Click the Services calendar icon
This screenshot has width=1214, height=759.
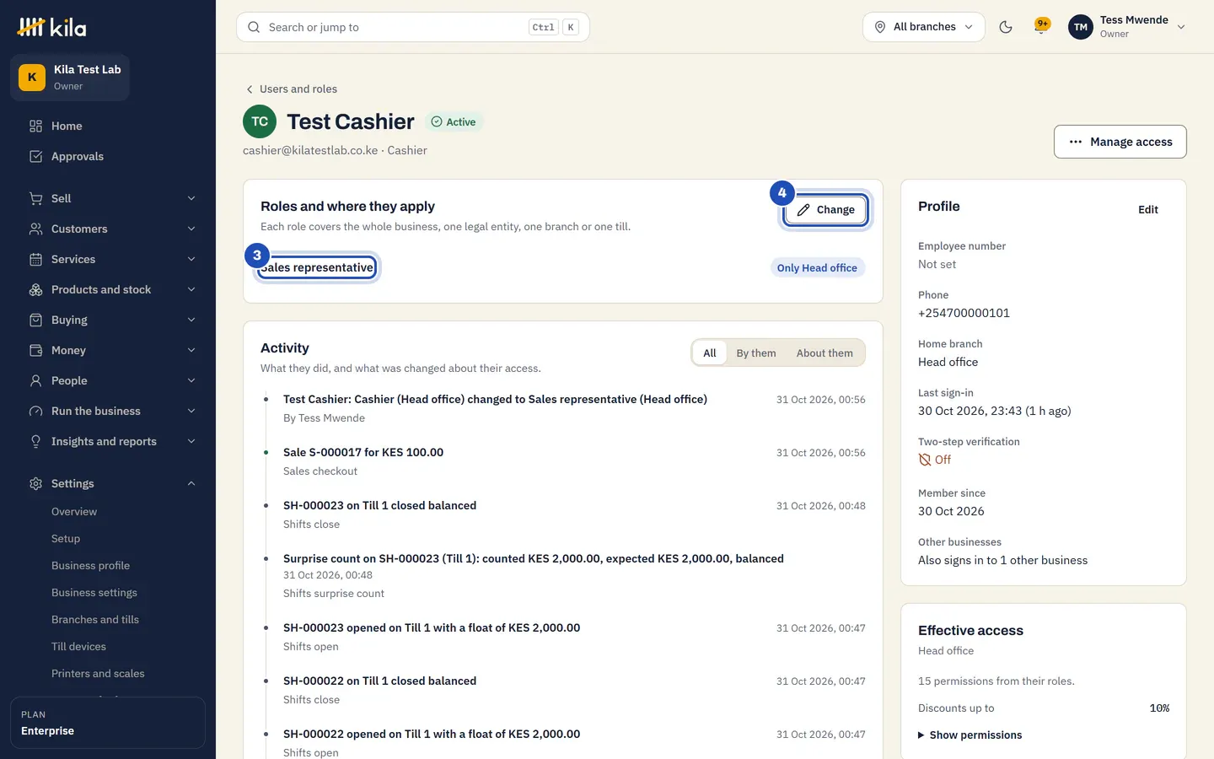(35, 259)
